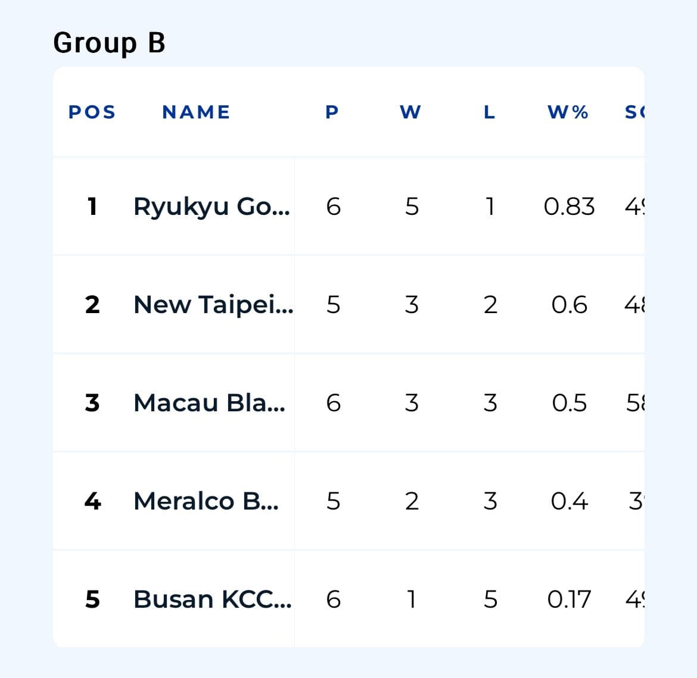
Task: Click the partially visible SC column header
Action: point(635,112)
